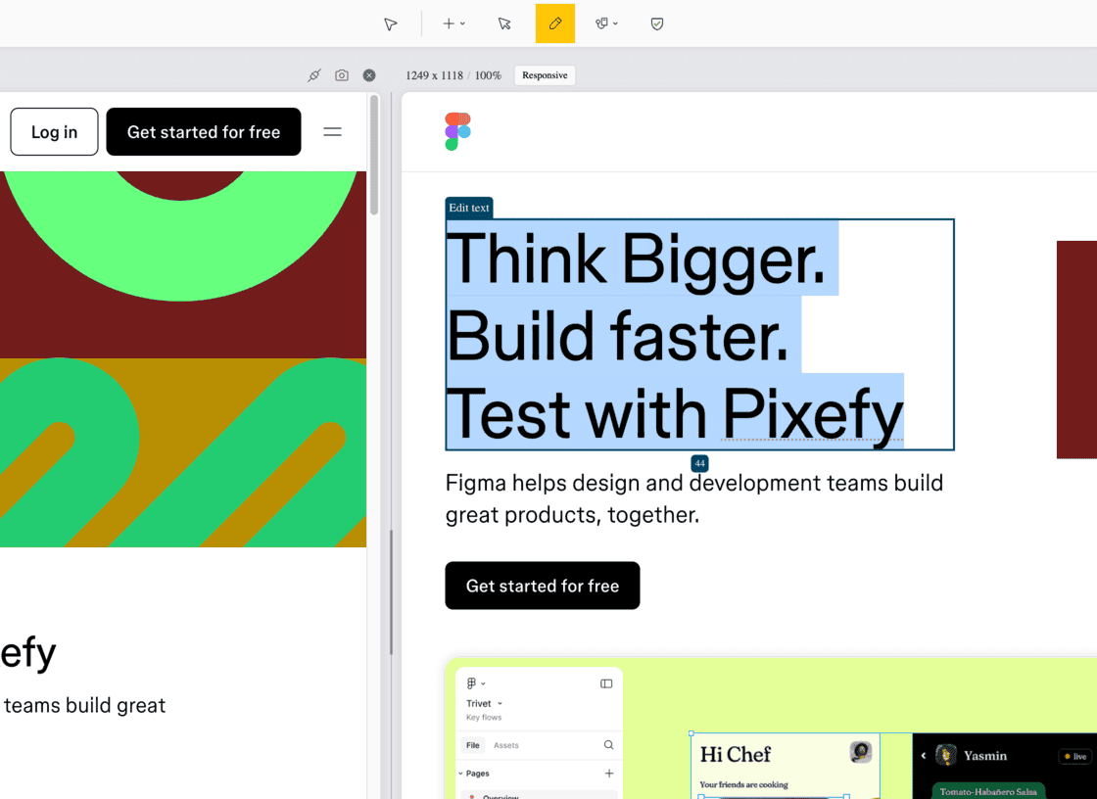Click Get started for free below the paragraph
This screenshot has height=799, width=1097.
click(543, 586)
